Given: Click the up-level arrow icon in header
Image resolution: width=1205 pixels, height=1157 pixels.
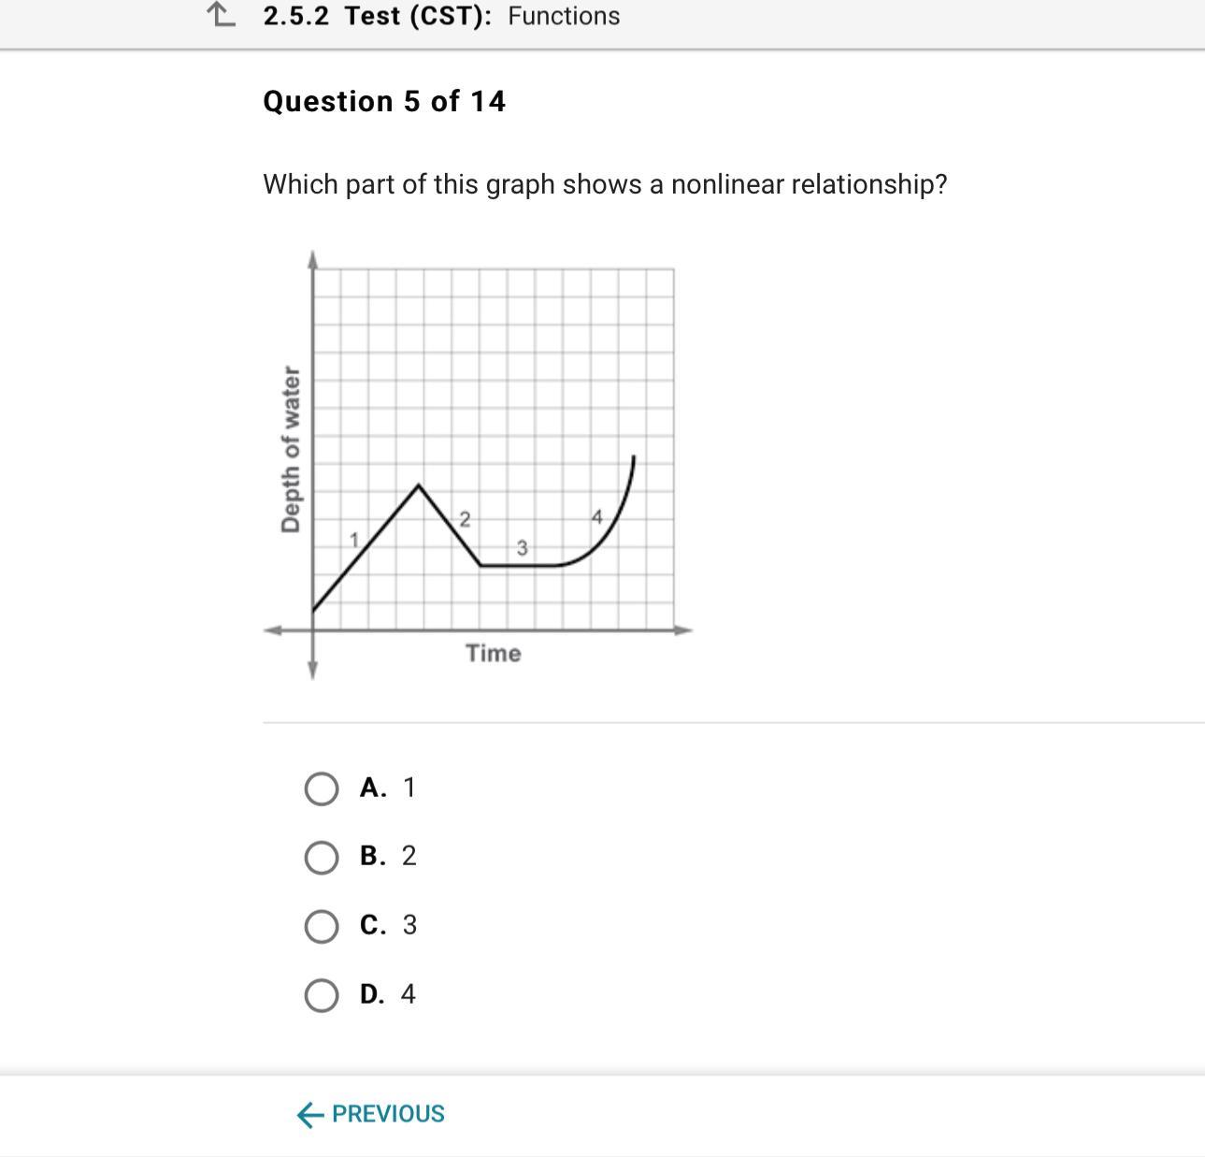Looking at the screenshot, I should point(221,15).
